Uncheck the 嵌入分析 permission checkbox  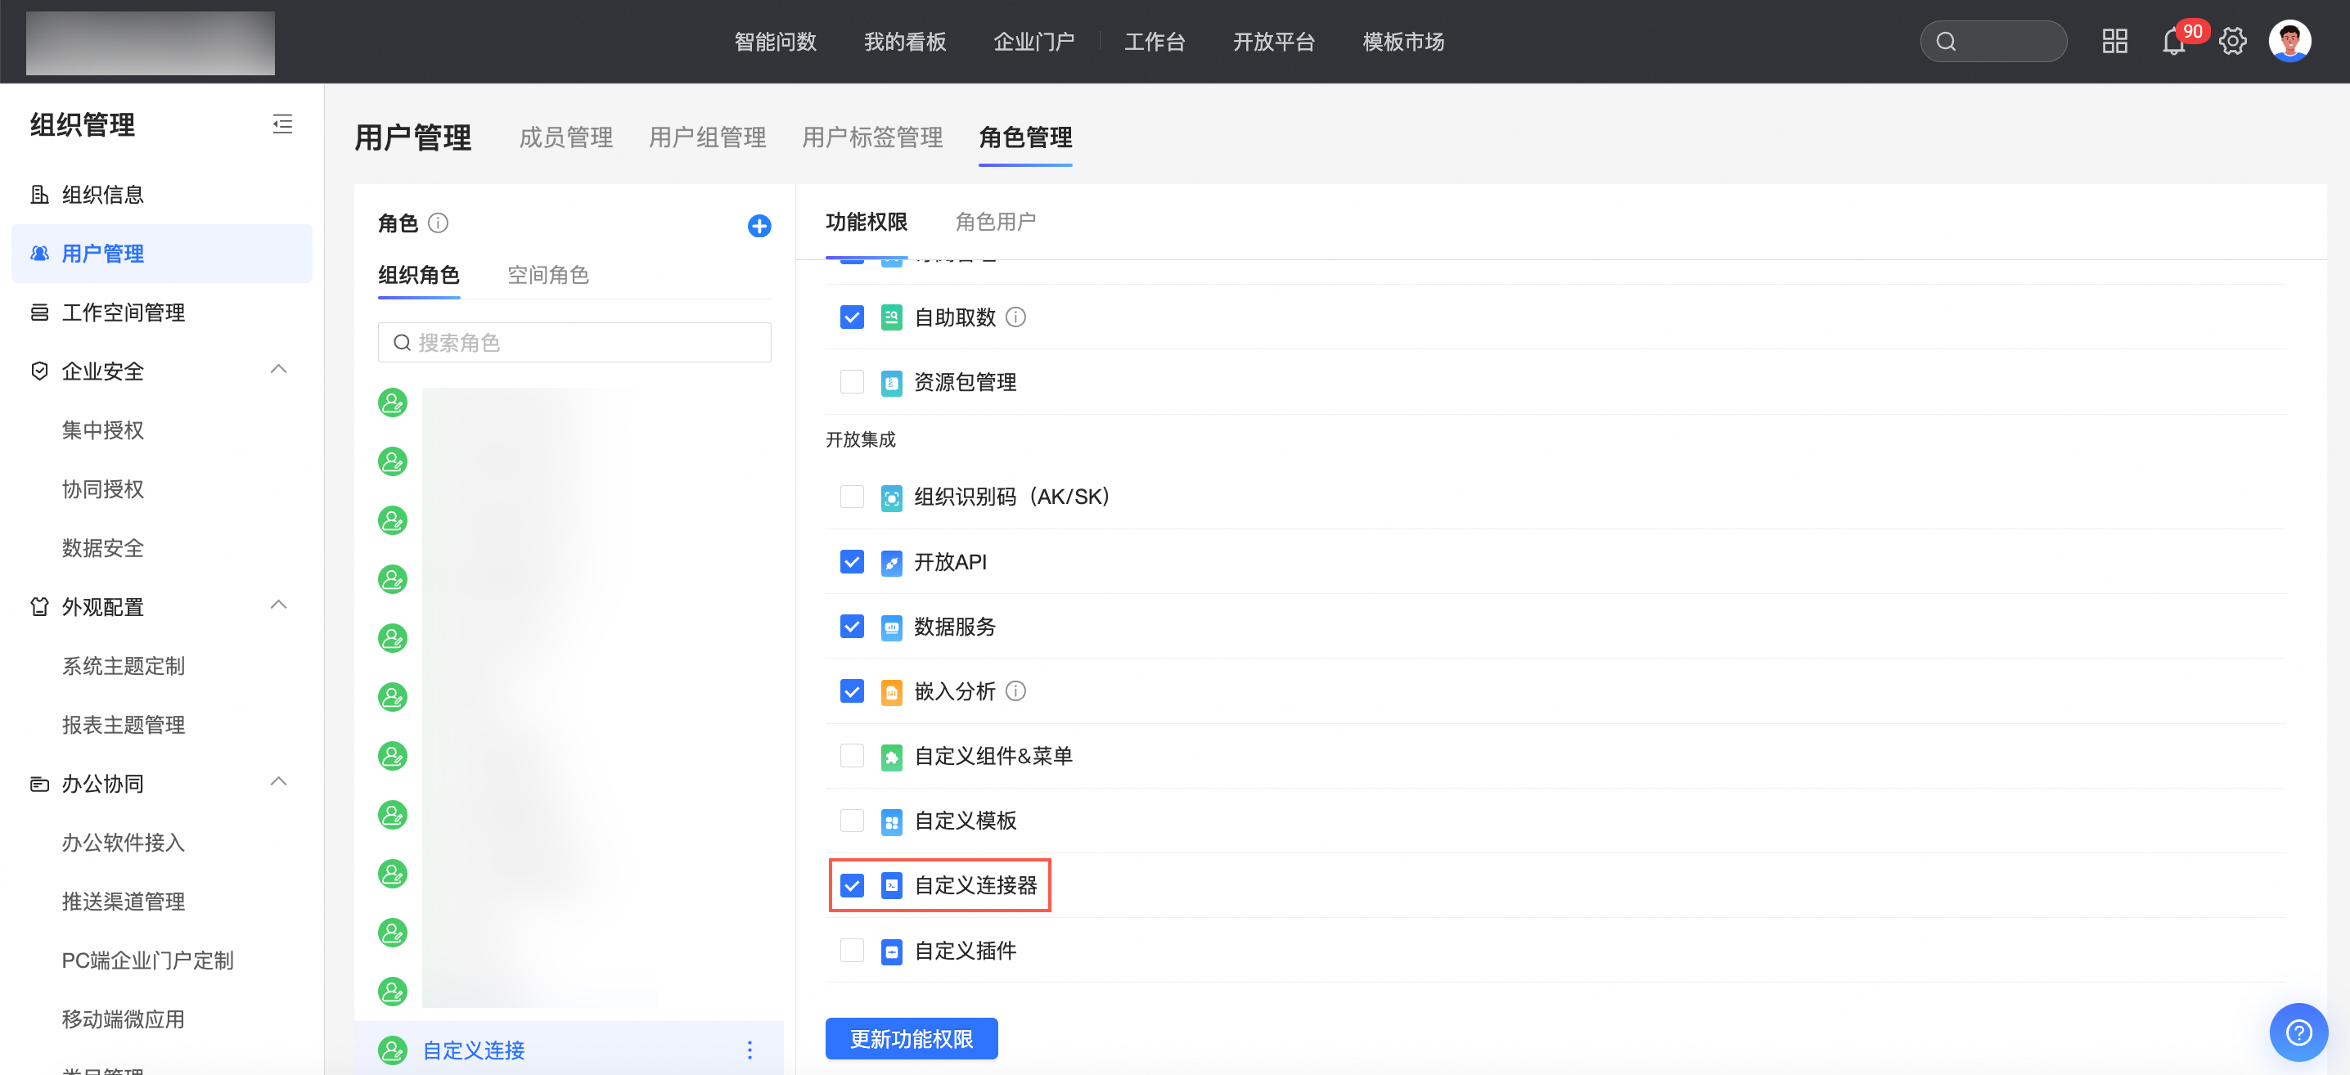click(851, 691)
